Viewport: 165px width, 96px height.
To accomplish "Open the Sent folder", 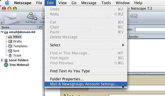I will 16,51.
